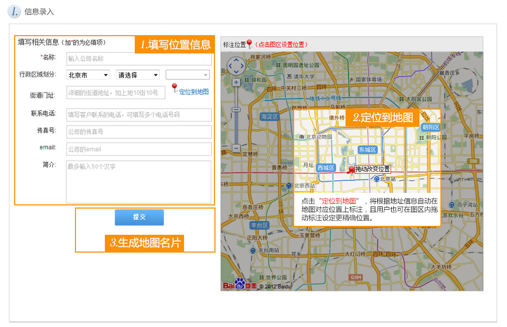Click the 海淀区 district label on map
This screenshot has height=327, width=507.
(x=269, y=117)
